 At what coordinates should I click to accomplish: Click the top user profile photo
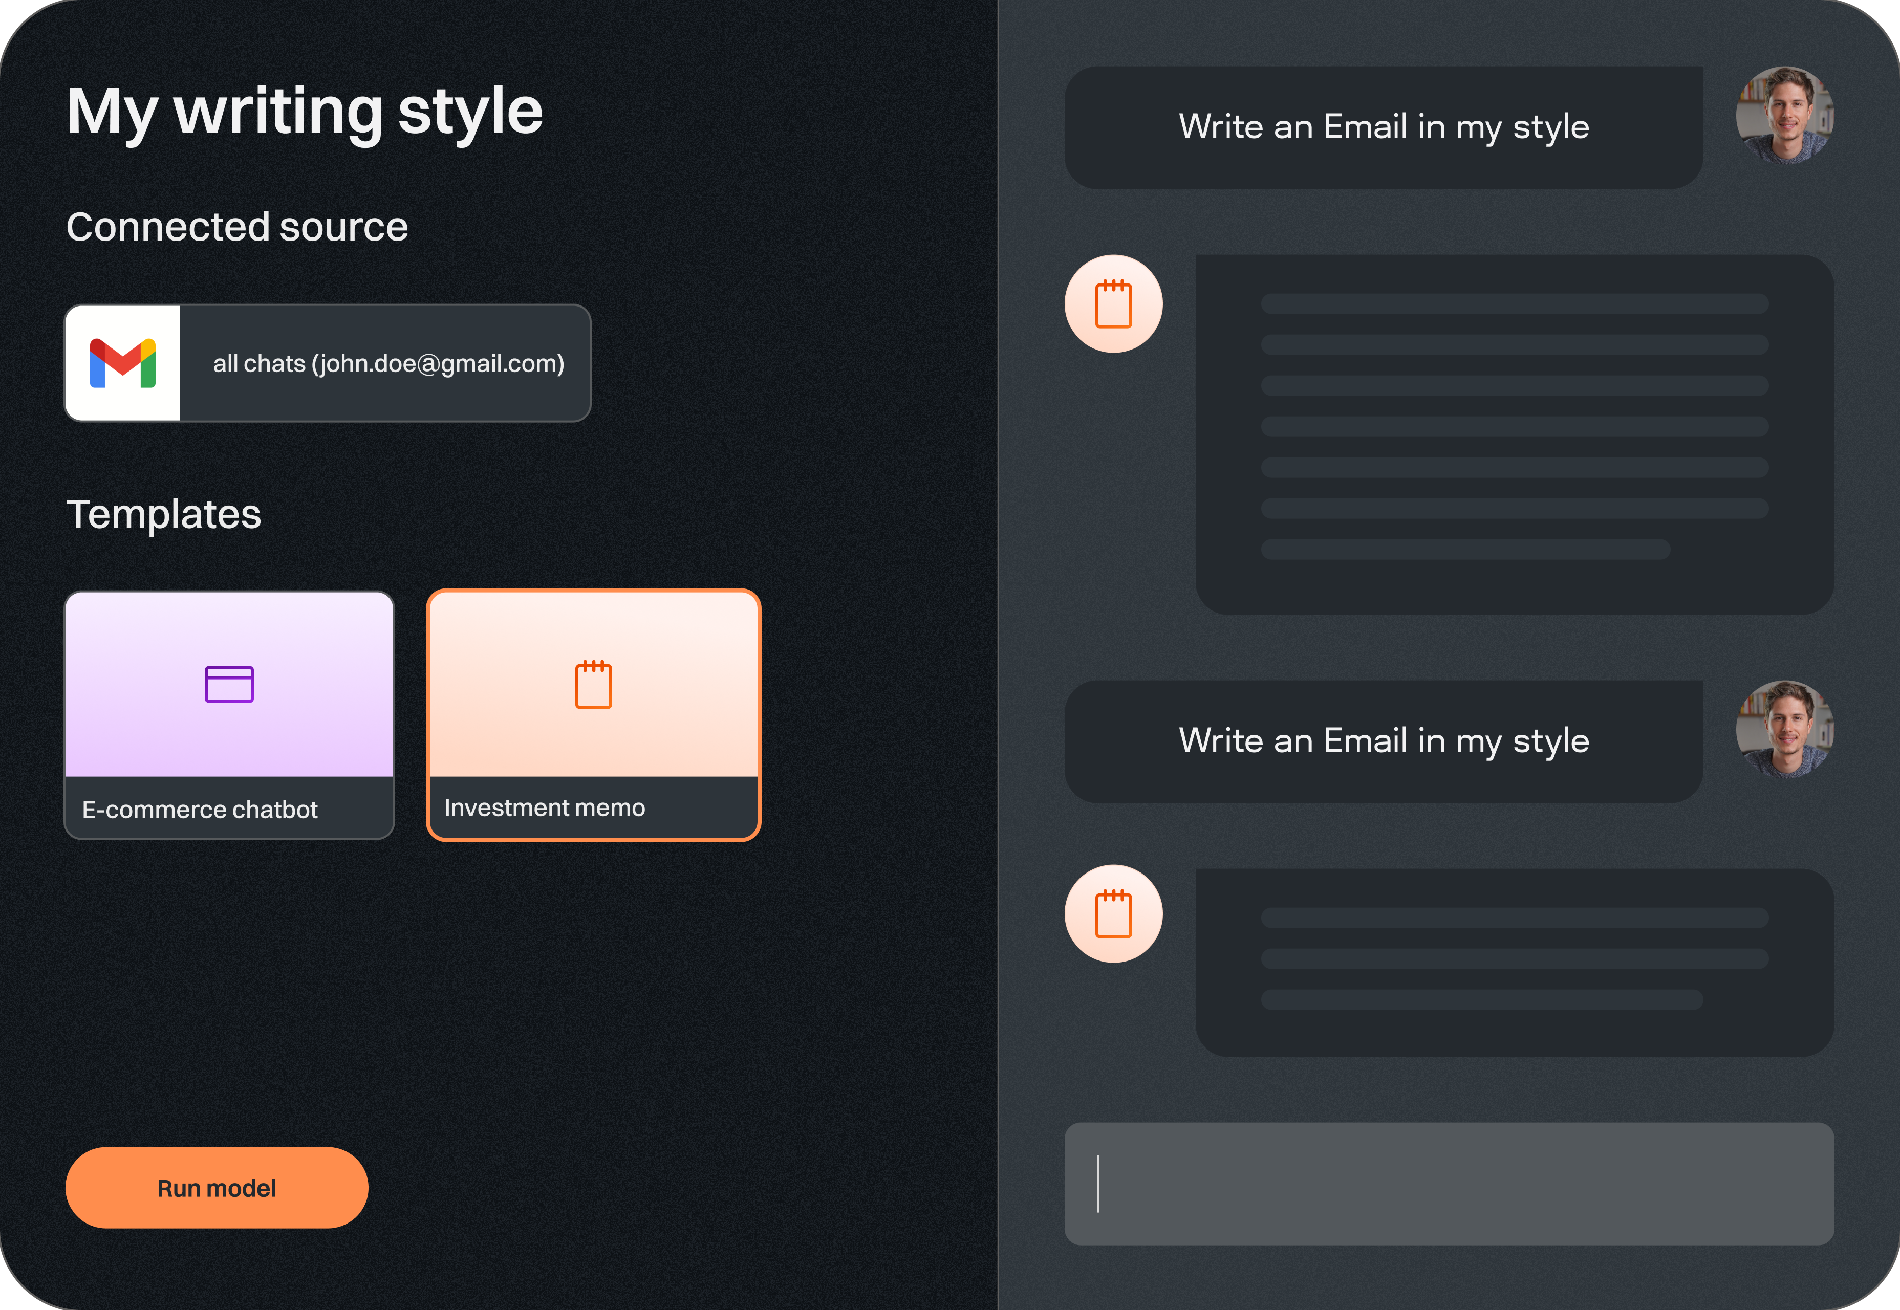(1784, 116)
